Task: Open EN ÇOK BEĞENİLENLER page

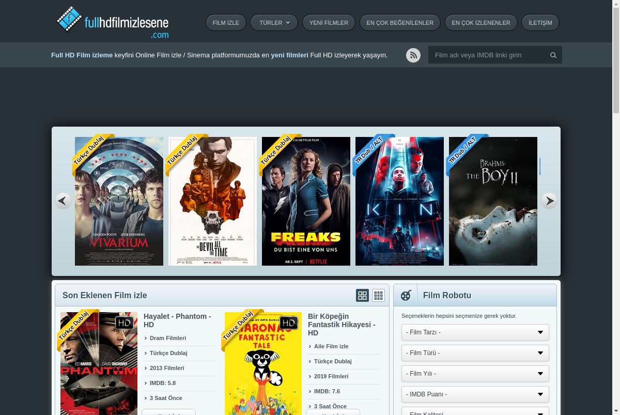Action: (x=400, y=23)
